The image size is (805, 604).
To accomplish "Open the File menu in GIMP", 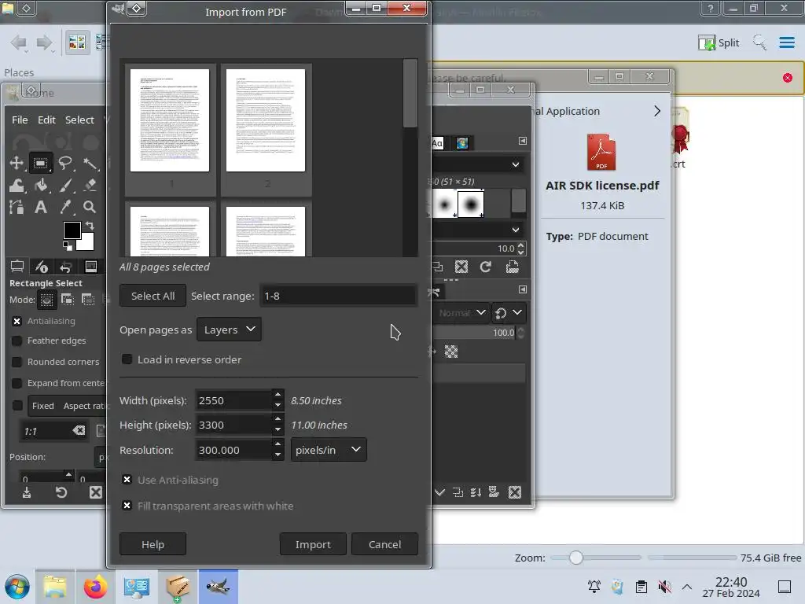I will pos(20,120).
